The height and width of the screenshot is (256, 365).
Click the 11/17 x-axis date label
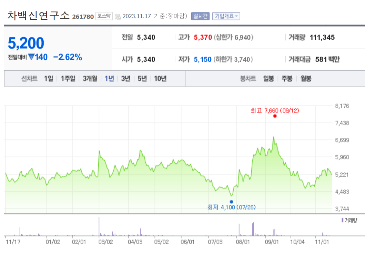click(x=13, y=242)
